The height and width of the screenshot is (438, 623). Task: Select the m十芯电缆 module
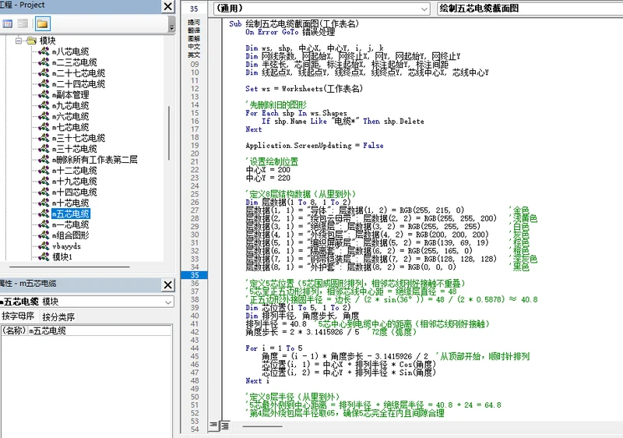(x=70, y=203)
